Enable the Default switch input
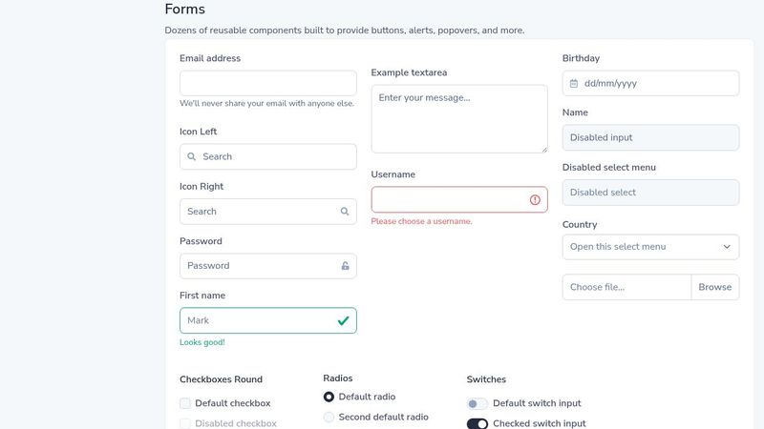The width and height of the screenshot is (764, 429). tap(477, 403)
